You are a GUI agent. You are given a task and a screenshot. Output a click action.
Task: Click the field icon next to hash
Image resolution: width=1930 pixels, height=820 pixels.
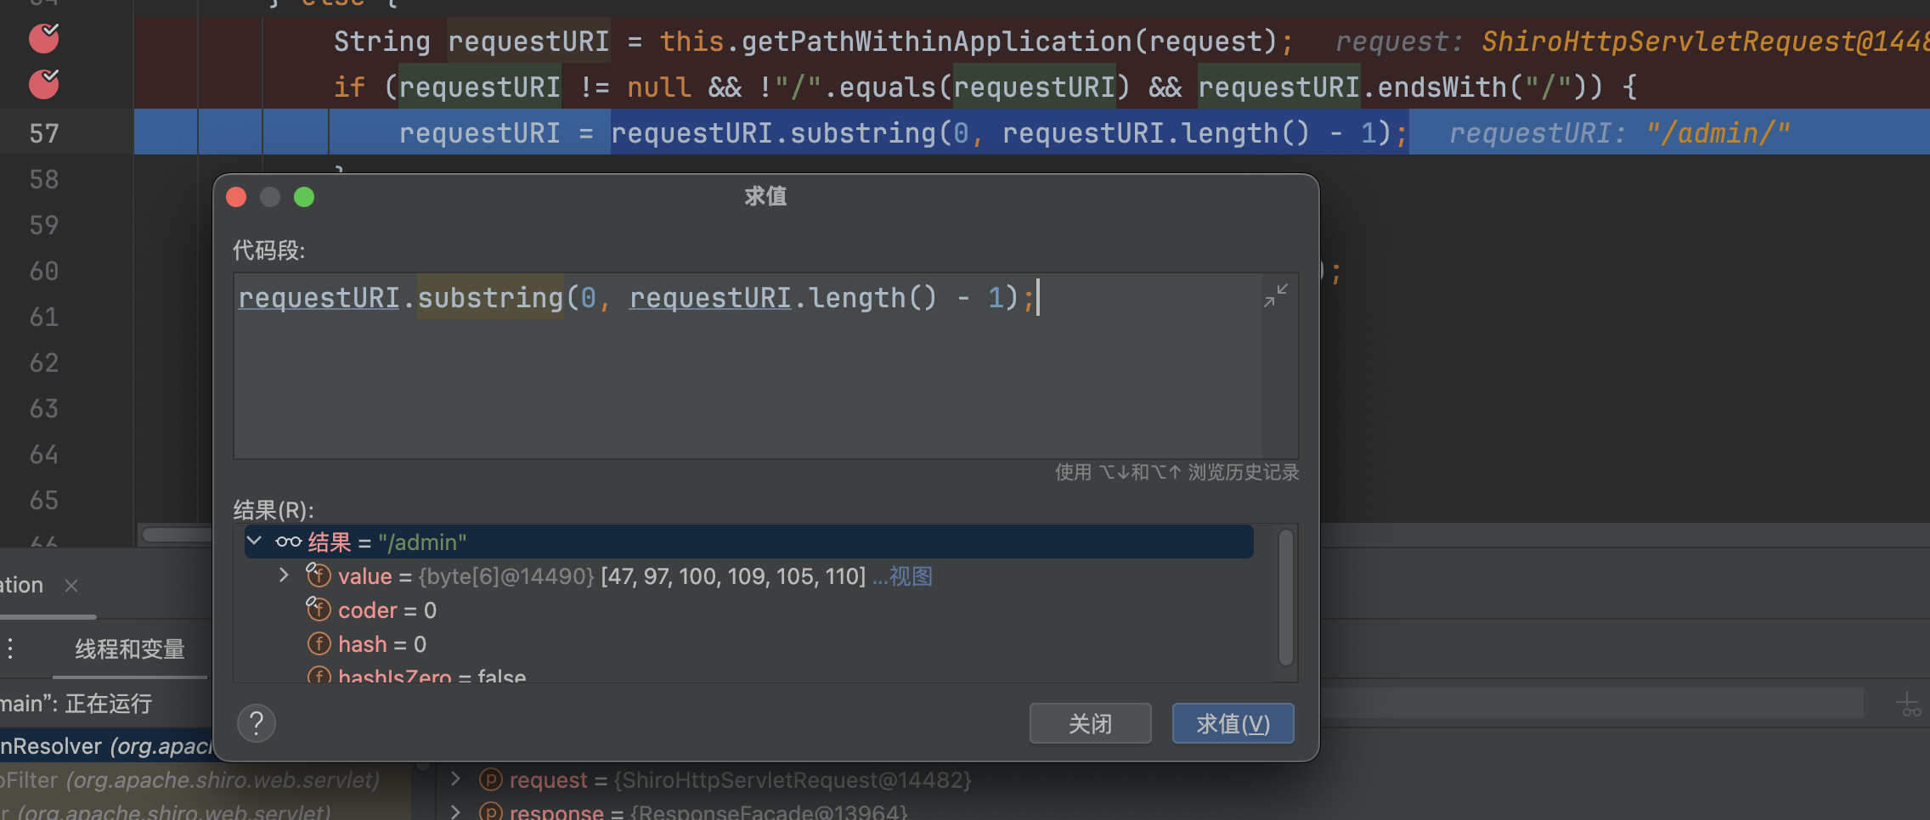[x=319, y=643]
